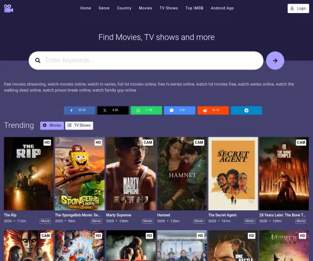
Task: Click 28 Years Later title link
Action: 282,215
